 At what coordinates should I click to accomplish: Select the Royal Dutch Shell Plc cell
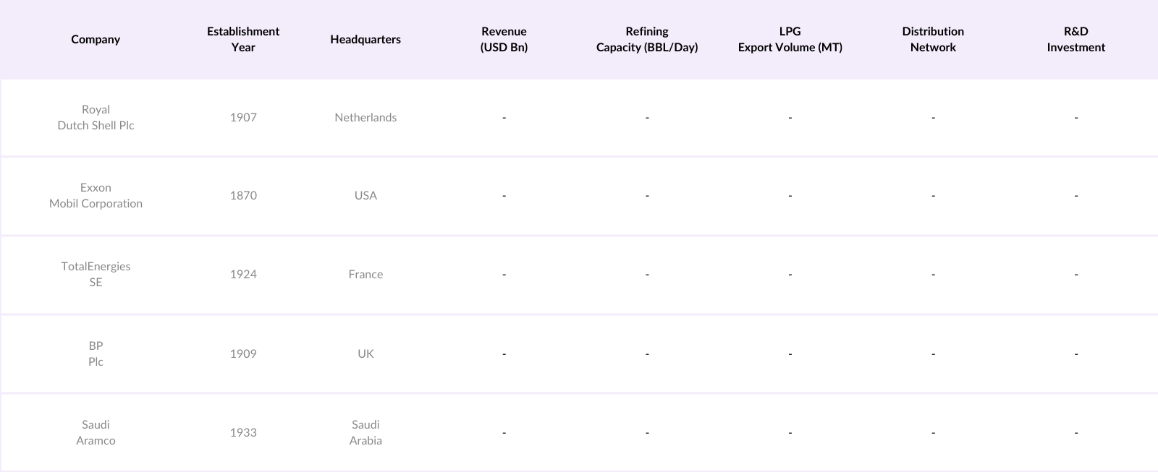coord(96,117)
